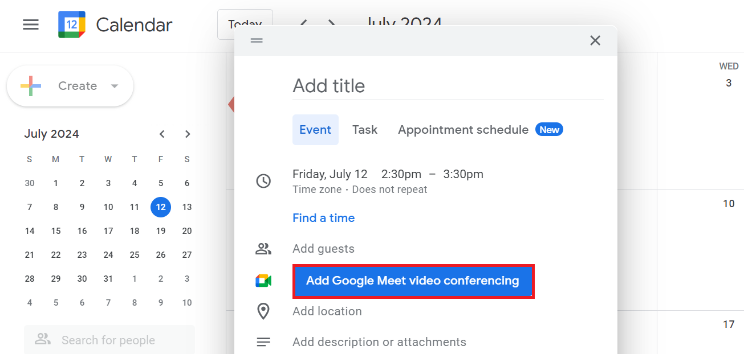
Task: Open day 10 in main calendar grid
Action: 729,204
